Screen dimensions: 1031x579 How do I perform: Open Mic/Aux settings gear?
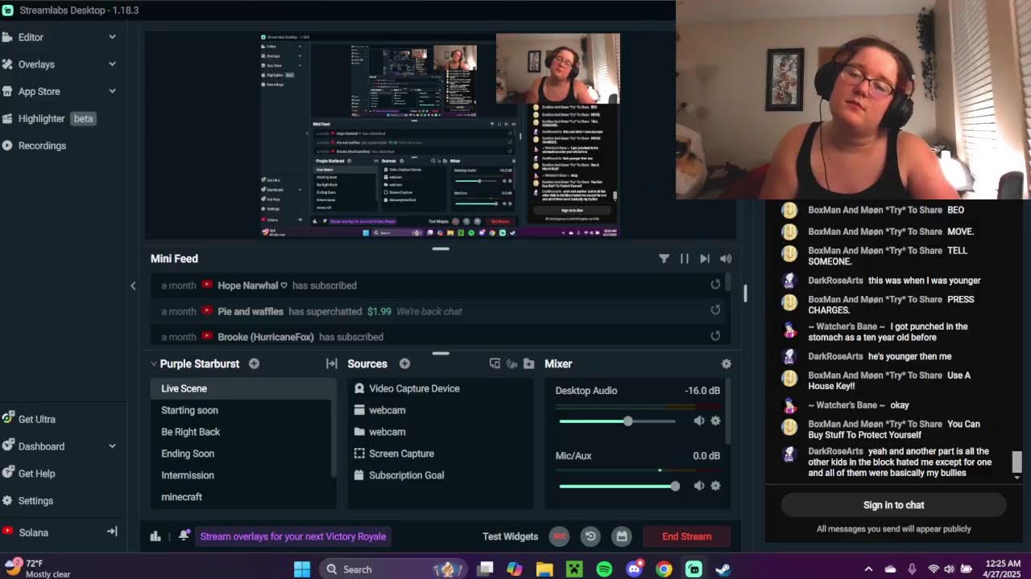(715, 486)
